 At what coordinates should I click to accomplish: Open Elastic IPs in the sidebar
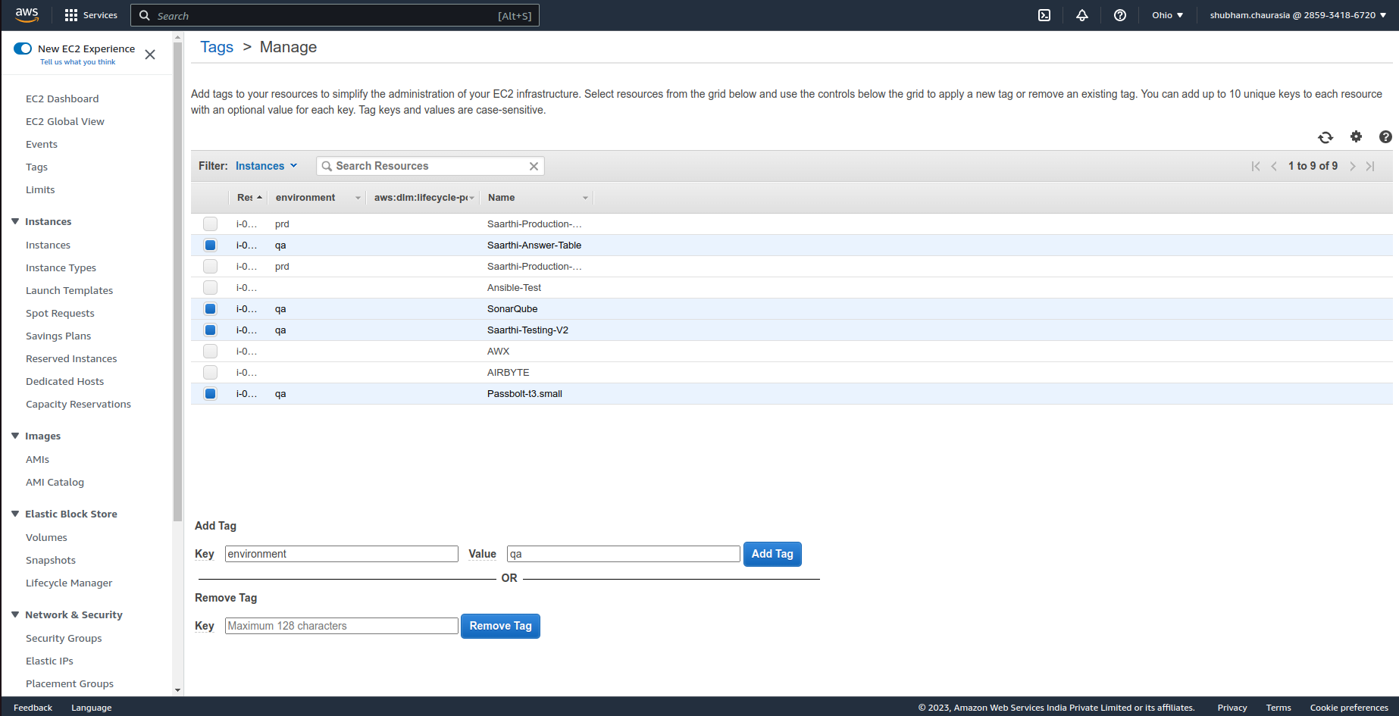coord(49,661)
